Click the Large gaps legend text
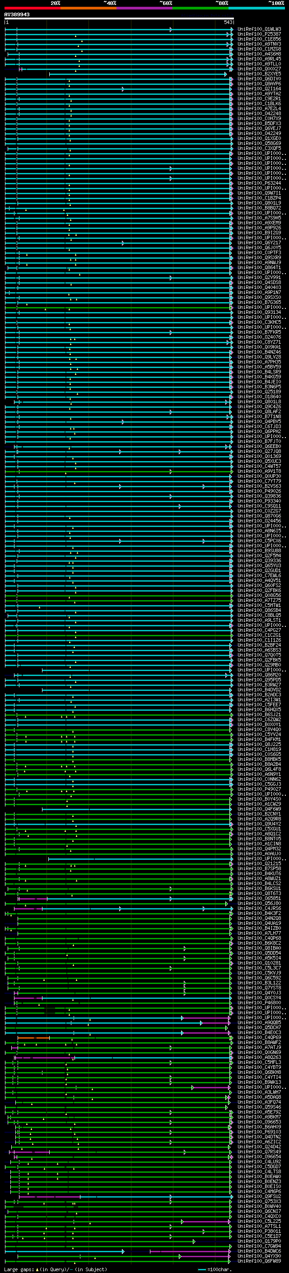 56,1269
